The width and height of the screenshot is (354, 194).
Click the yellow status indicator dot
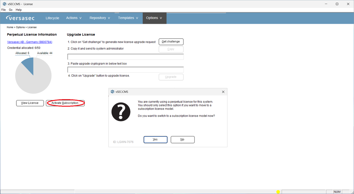[x=278, y=192]
